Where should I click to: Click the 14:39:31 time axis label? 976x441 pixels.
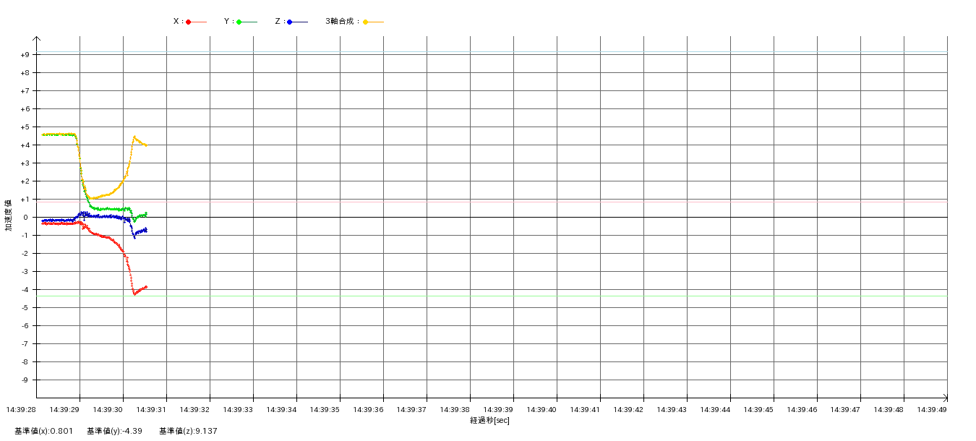coord(151,409)
